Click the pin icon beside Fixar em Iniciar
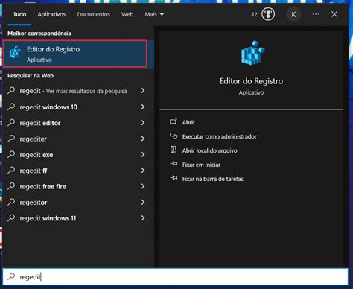This screenshot has width=353, height=289. [174, 164]
